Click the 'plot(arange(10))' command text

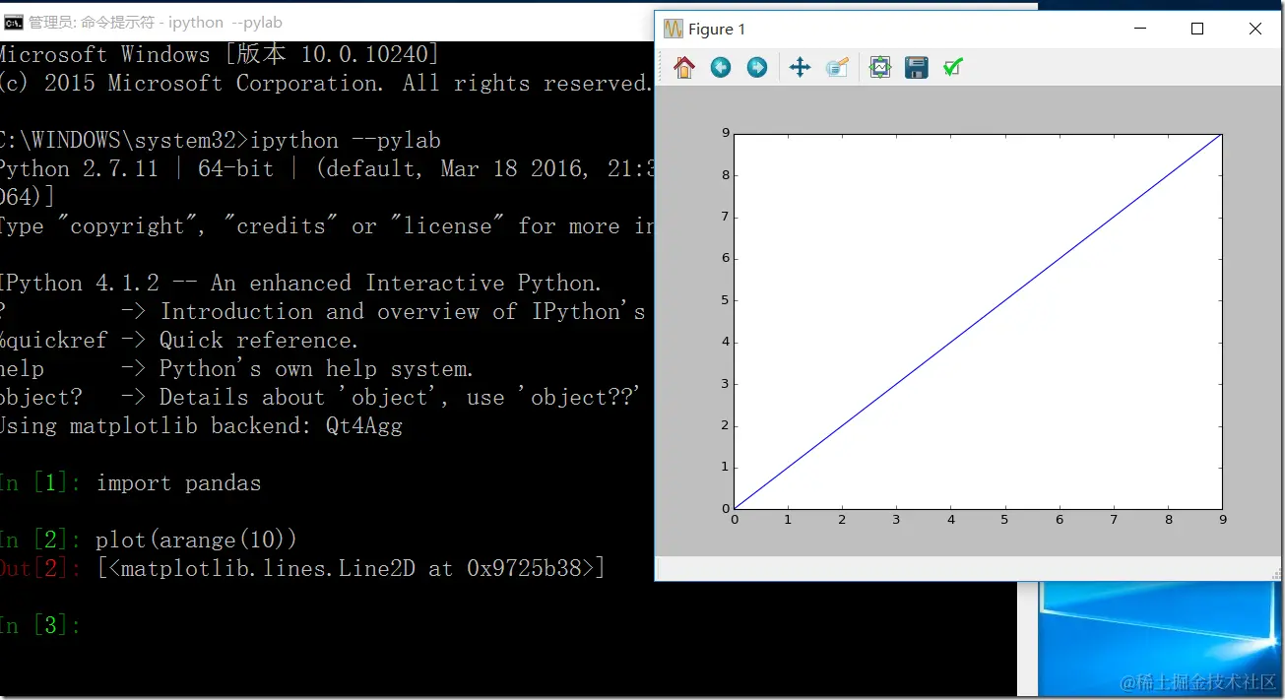click(x=196, y=541)
